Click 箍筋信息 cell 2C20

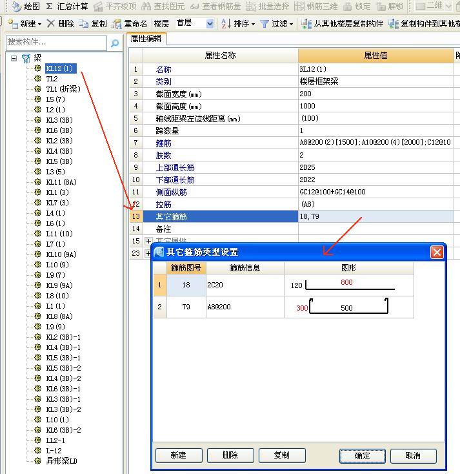245,285
